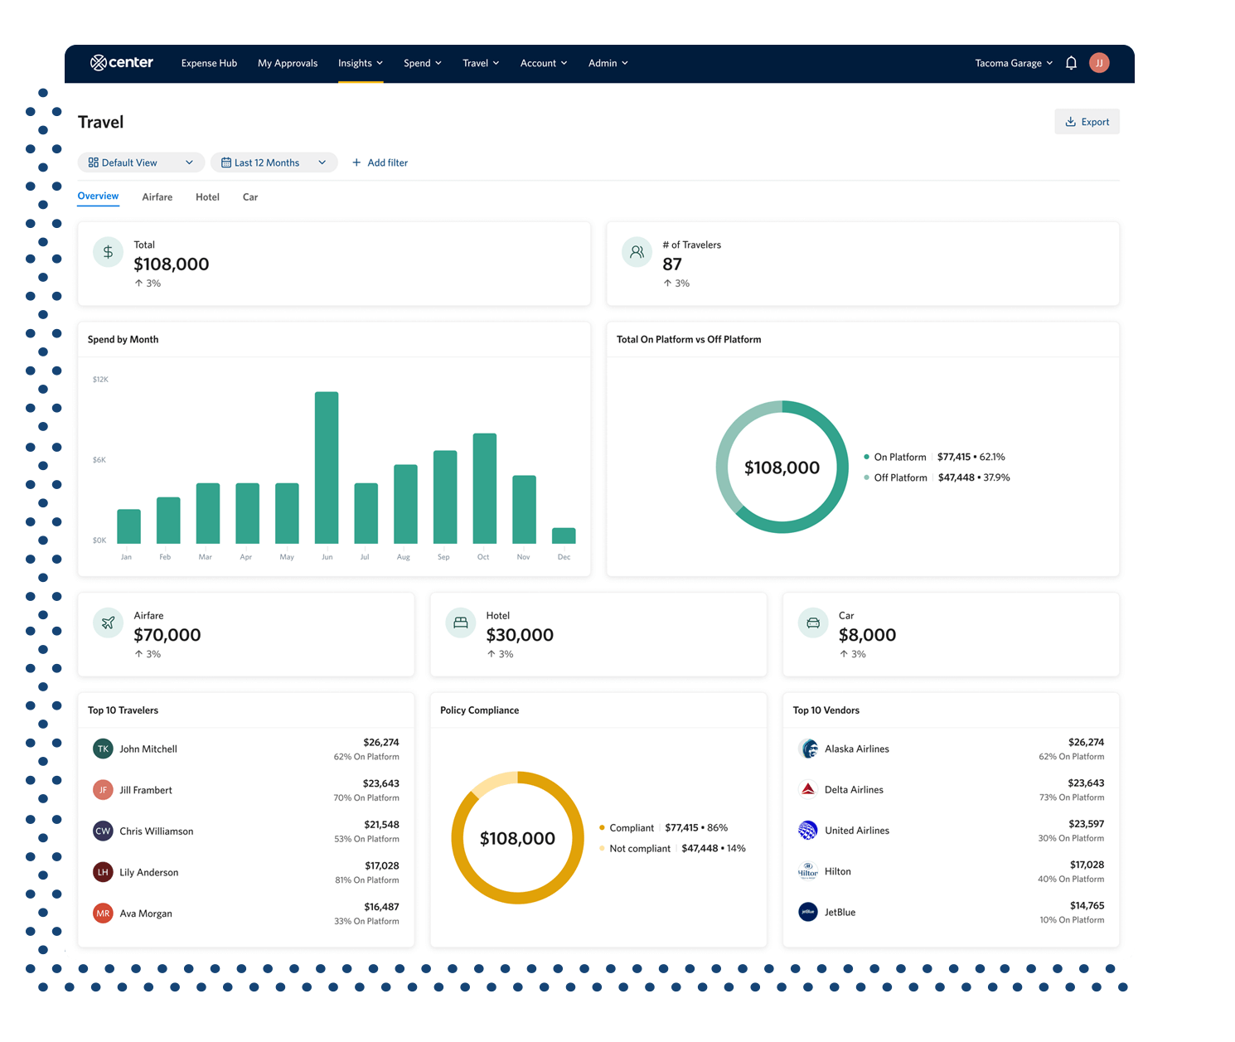Expand the Account menu
This screenshot has height=1042, width=1235.
pos(544,63)
